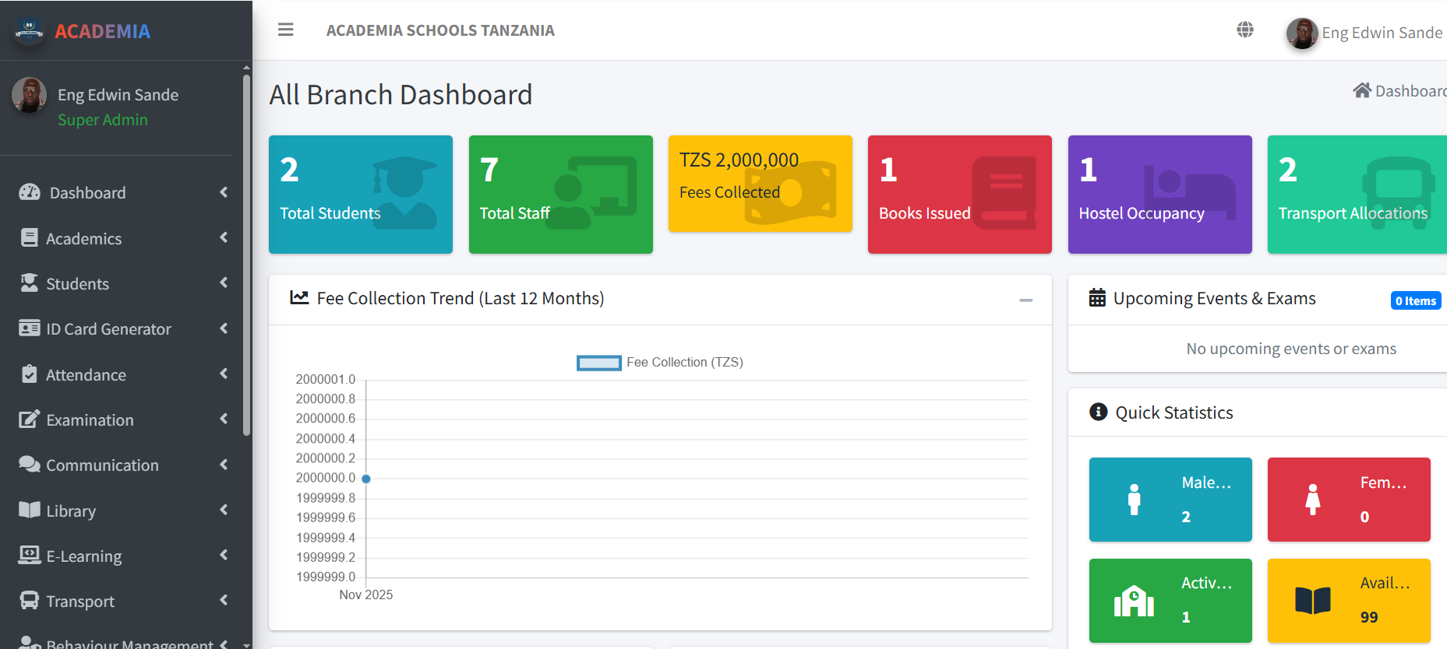The image size is (1447, 649).
Task: Click the Communication chat bubbles icon
Action: (30, 465)
